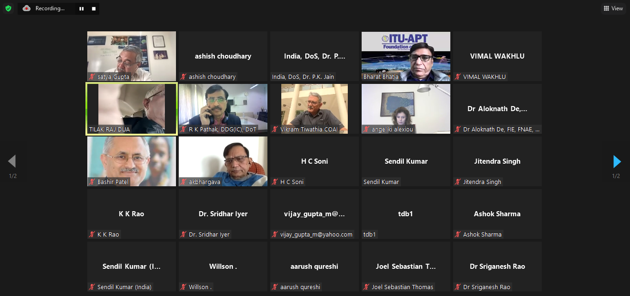Click the green encryption shield icon
This screenshot has height=296, width=630.
tap(8, 8)
